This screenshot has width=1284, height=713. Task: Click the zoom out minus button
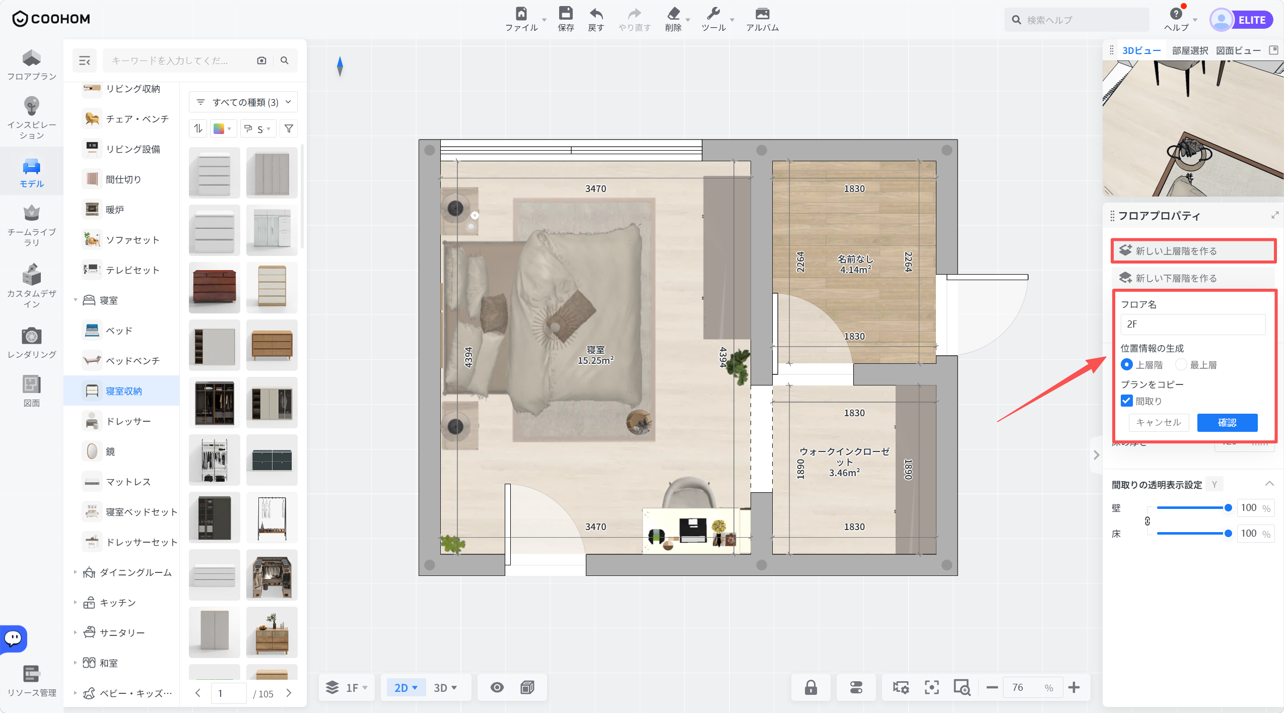[992, 687]
